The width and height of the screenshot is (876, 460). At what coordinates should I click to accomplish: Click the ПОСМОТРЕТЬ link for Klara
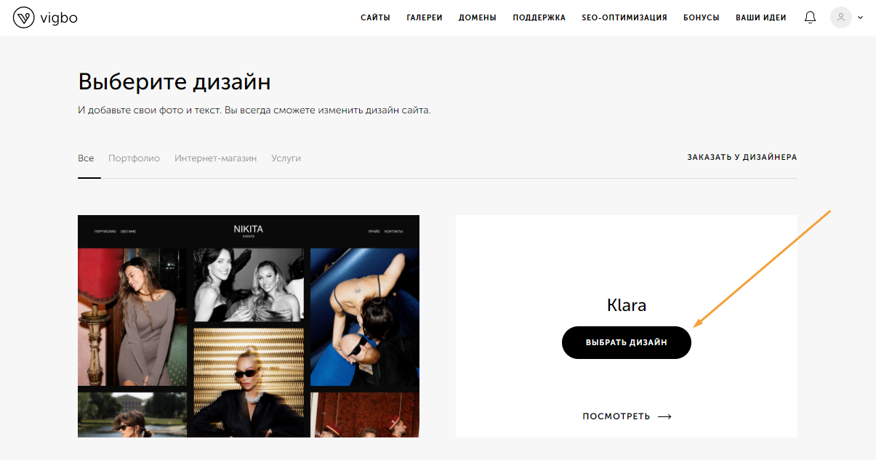coord(616,416)
